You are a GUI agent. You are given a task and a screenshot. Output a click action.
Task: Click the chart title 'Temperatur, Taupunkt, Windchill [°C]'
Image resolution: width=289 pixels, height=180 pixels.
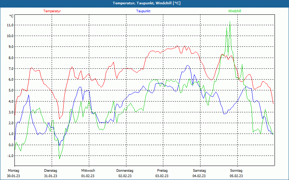tap(147, 3)
